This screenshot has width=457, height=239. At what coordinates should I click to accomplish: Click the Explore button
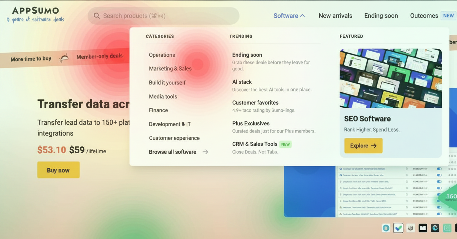coord(363,145)
